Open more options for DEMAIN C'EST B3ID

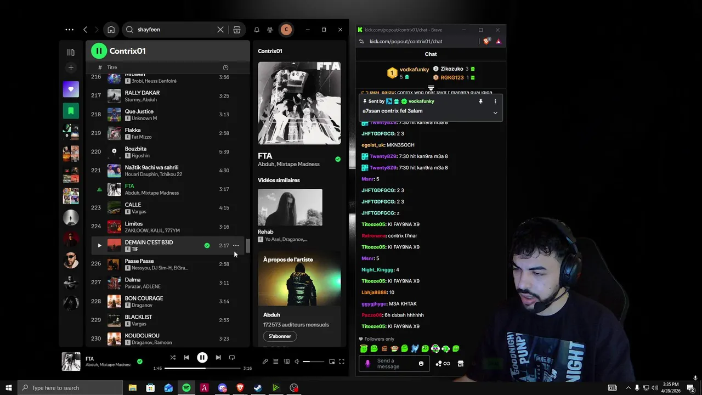236,246
